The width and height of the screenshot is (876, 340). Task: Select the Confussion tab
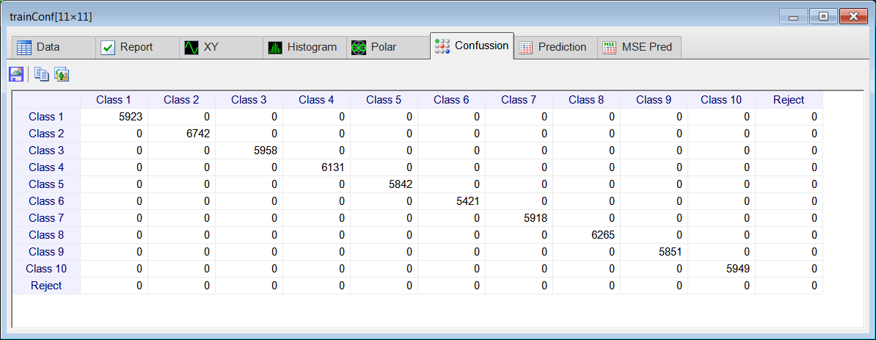click(472, 46)
